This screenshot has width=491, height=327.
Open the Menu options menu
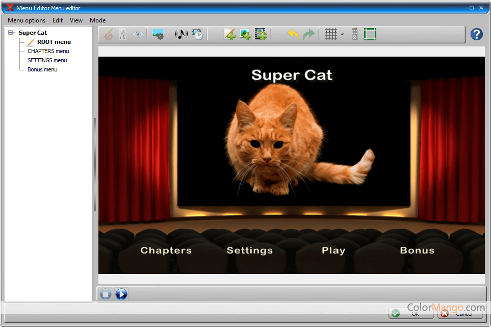(27, 20)
